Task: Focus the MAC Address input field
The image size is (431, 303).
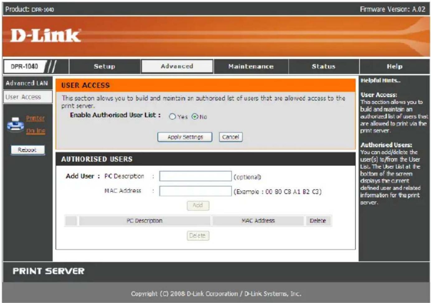Action: click(195, 191)
